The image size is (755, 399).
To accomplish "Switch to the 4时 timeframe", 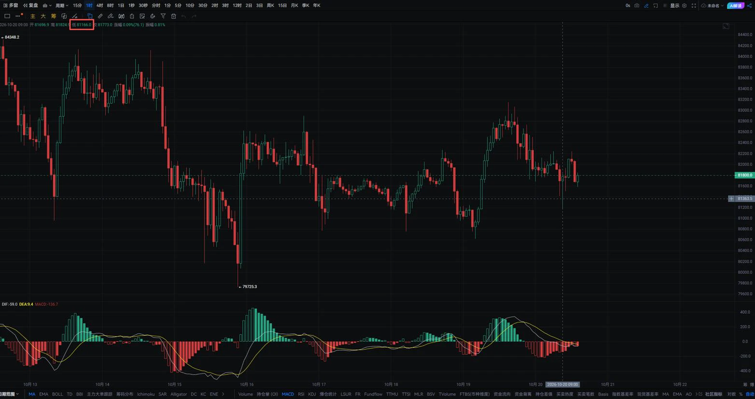I will (x=99, y=6).
